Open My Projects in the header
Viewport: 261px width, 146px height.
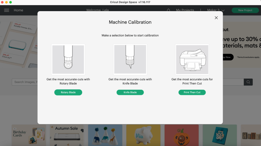(x=185, y=10)
